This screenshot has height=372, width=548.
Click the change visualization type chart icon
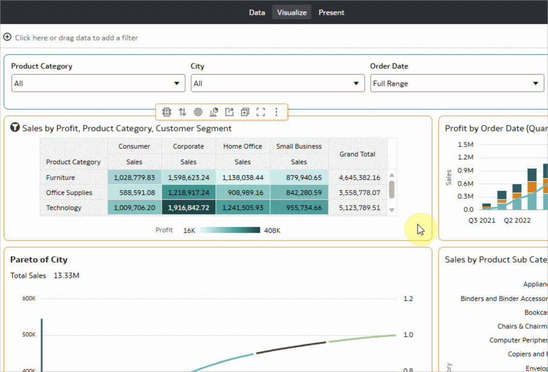click(x=214, y=112)
